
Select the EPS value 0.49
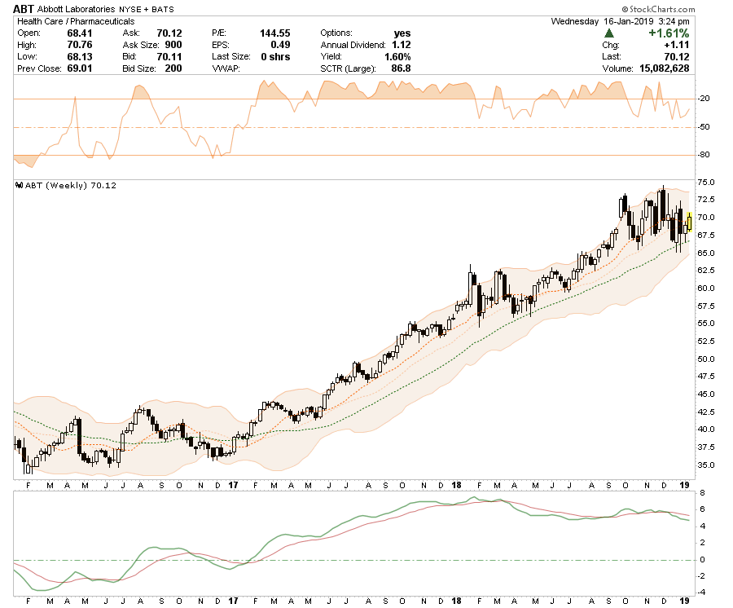[x=280, y=45]
